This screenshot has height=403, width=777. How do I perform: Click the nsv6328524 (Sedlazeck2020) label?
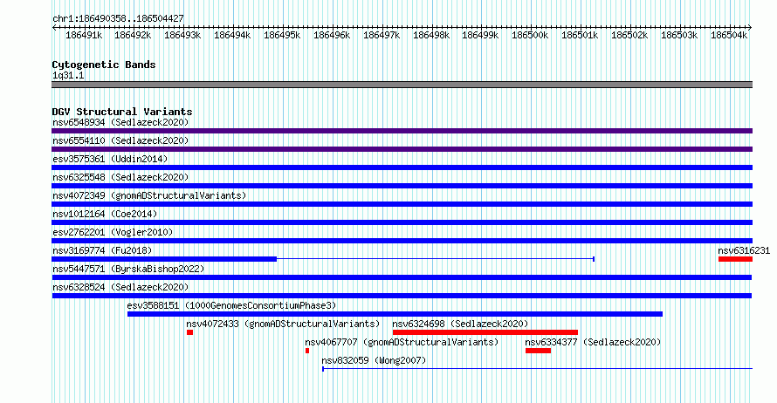point(120,287)
